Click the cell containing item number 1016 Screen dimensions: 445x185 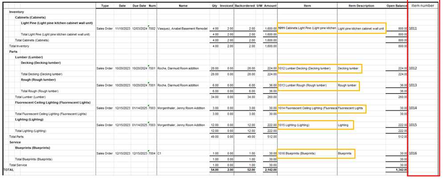(413, 153)
